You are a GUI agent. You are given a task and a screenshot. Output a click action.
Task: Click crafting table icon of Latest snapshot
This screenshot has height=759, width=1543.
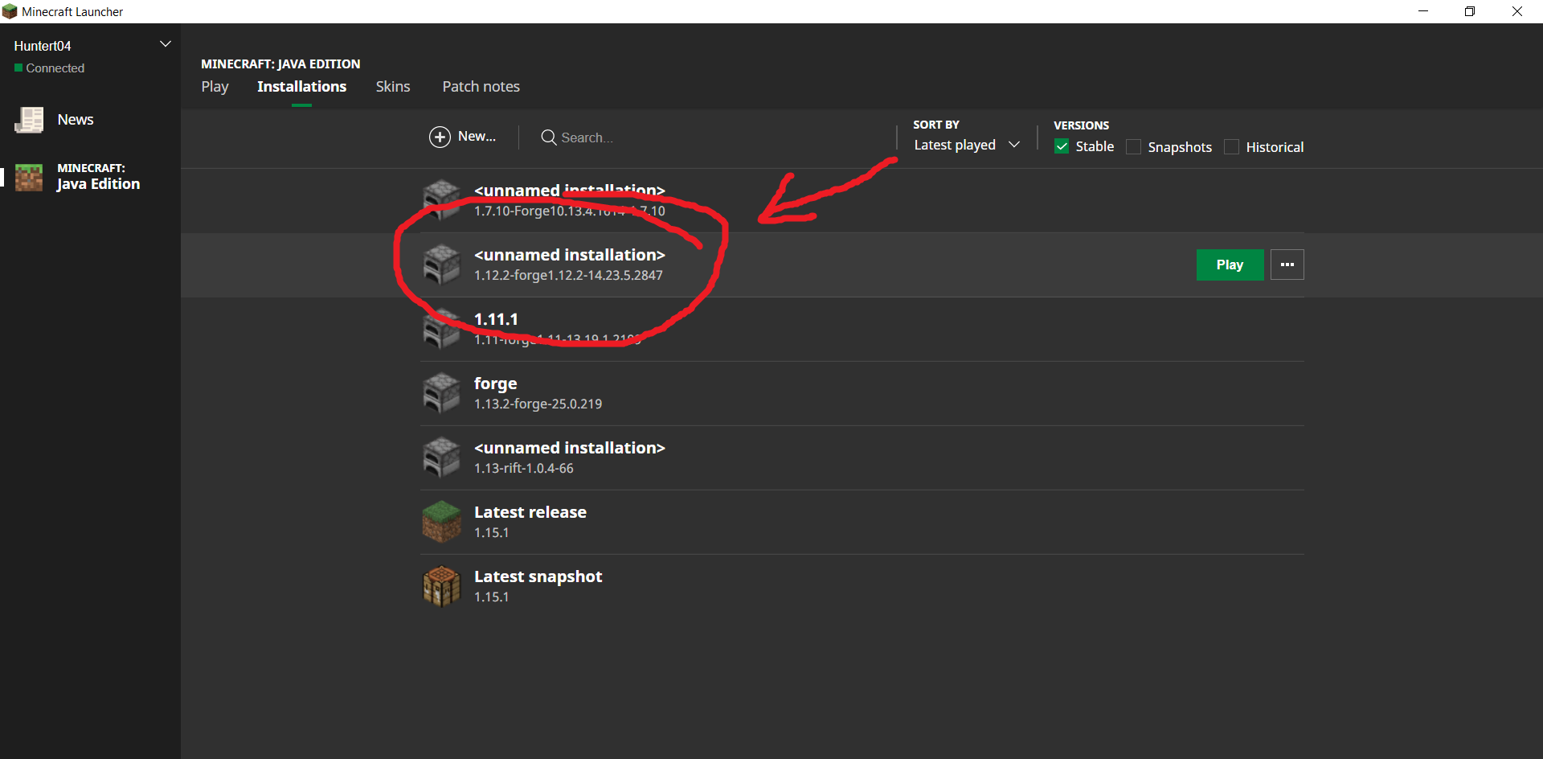441,586
